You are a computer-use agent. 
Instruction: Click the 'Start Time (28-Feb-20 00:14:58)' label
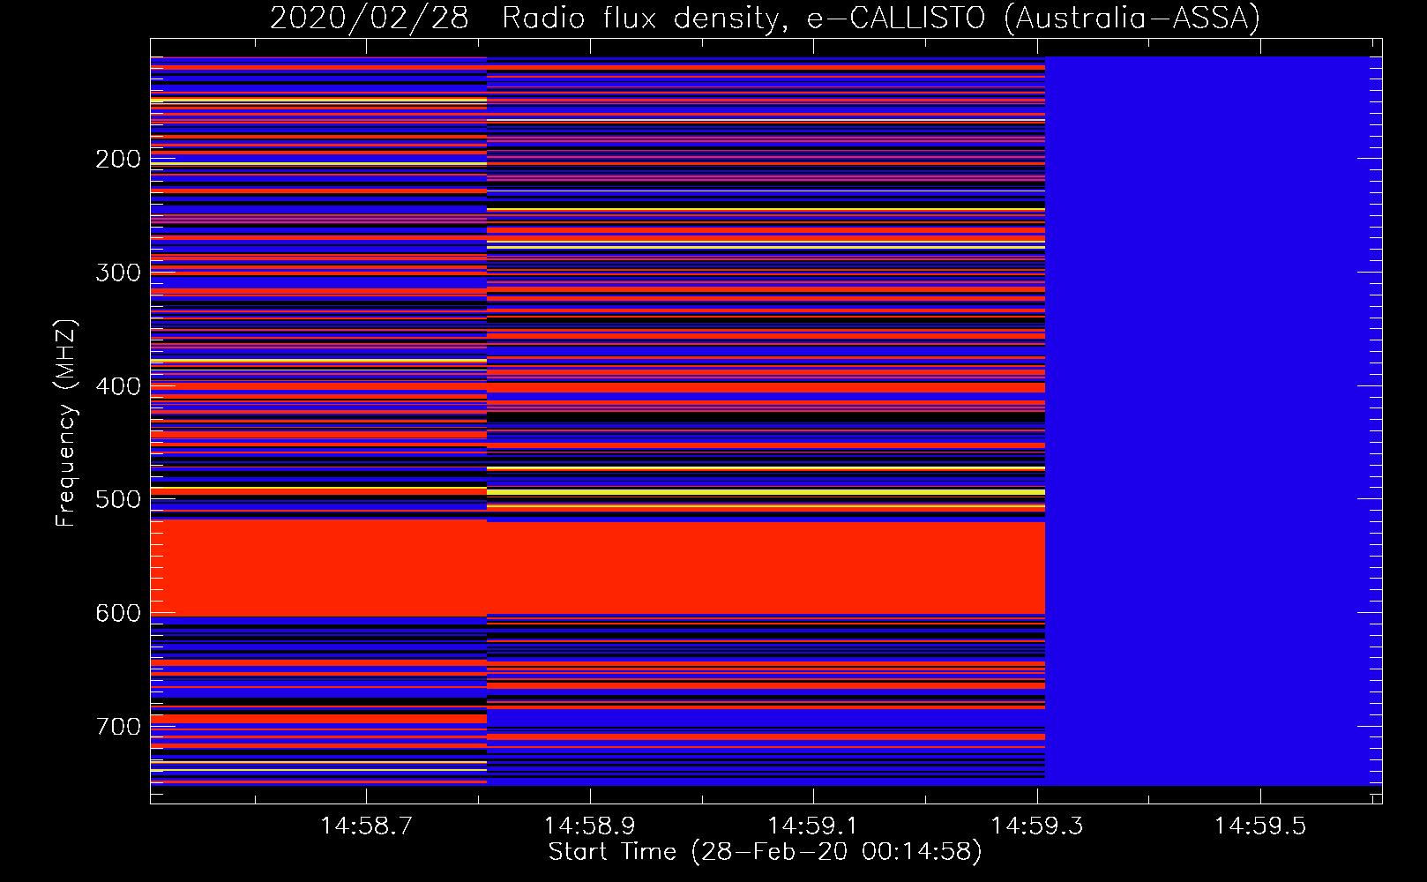765,851
